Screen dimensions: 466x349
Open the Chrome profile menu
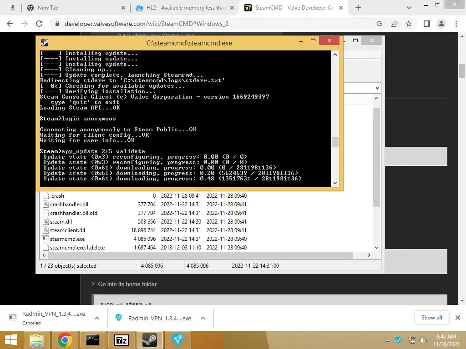point(441,24)
